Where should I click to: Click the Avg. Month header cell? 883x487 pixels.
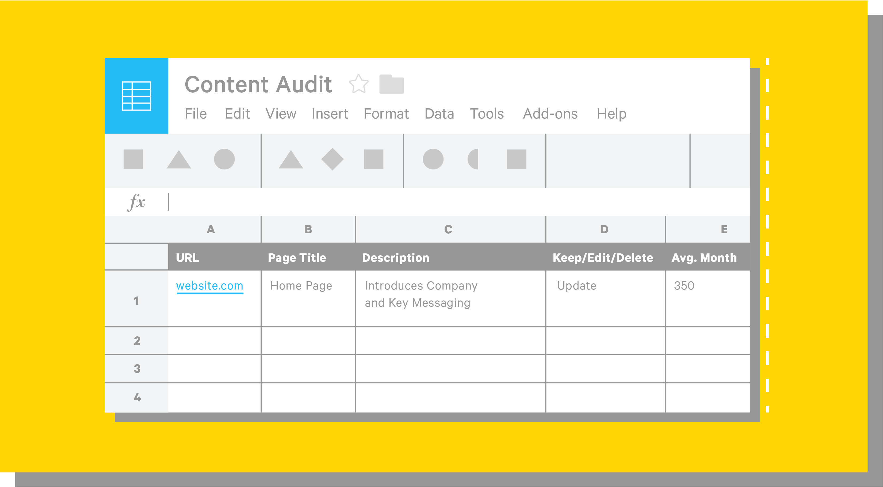tap(708, 257)
